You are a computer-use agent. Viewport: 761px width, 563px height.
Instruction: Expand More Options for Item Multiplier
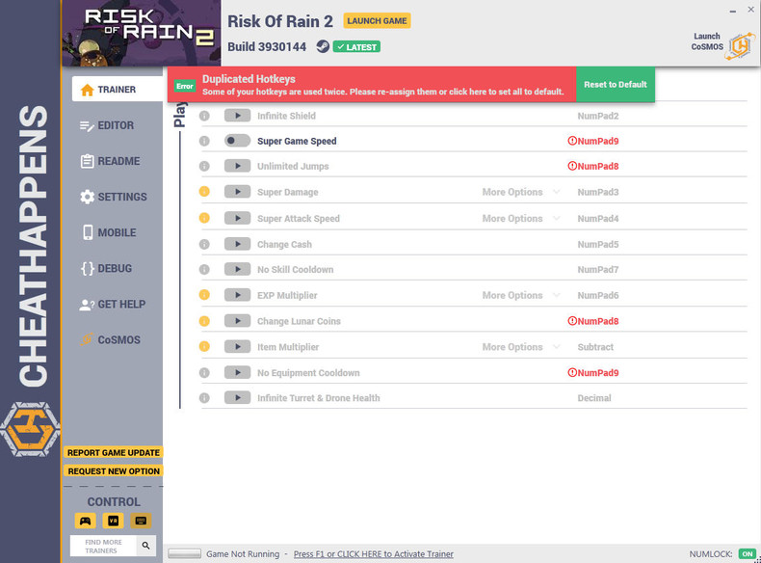pos(521,347)
